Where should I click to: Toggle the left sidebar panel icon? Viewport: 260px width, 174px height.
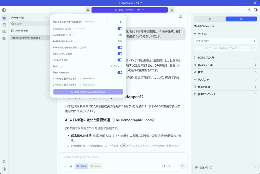[4, 10]
